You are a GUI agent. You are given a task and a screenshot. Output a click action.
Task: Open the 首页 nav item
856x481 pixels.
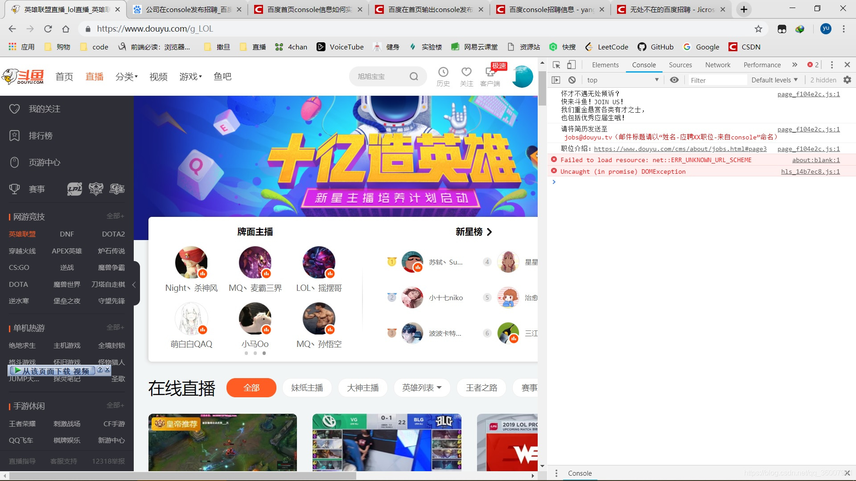64,77
